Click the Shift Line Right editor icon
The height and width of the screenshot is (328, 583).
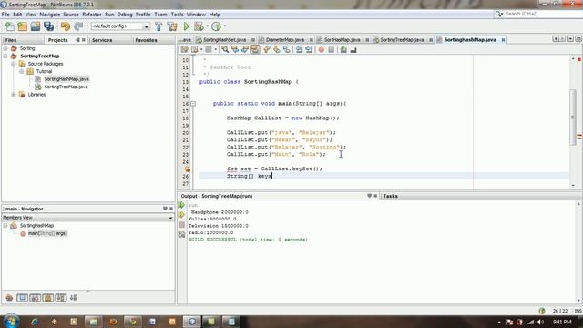[x=309, y=49]
